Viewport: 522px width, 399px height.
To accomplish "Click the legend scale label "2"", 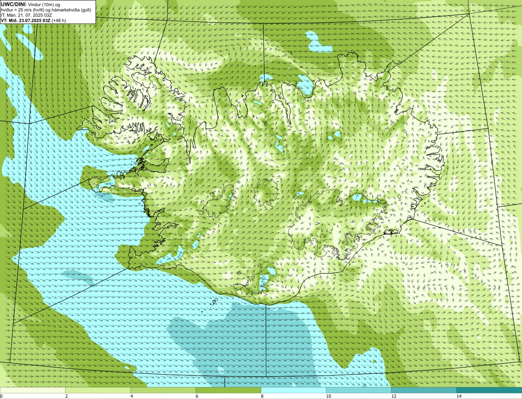I will click(66, 396).
